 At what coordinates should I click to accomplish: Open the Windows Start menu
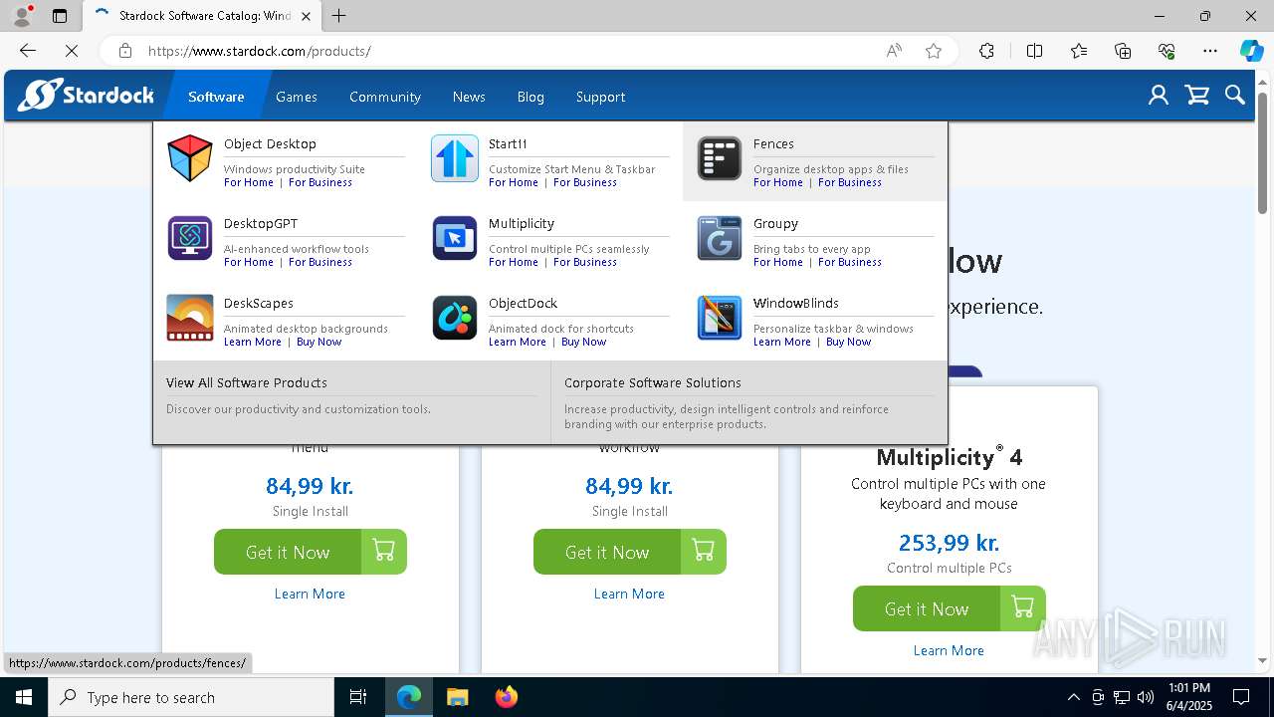(x=24, y=697)
